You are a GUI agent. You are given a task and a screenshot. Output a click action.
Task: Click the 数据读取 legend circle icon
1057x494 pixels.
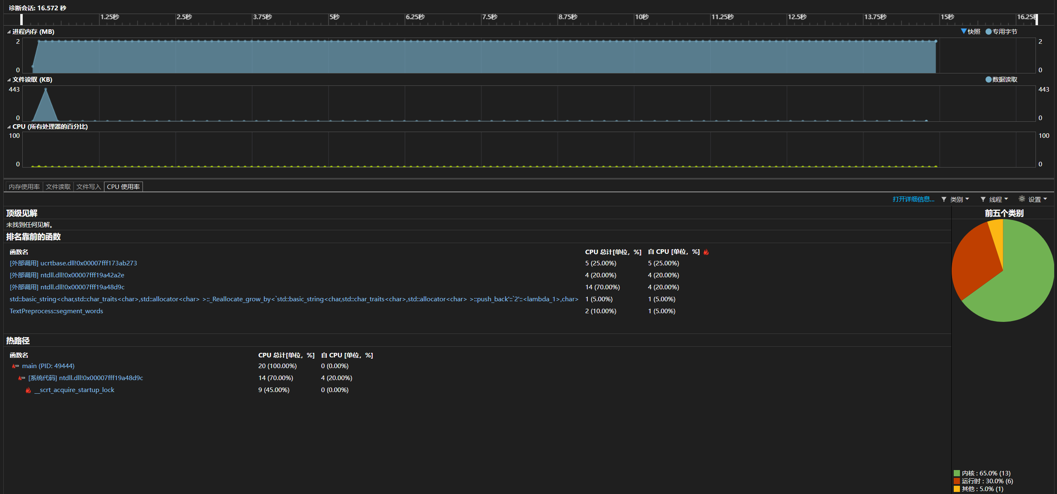tap(988, 79)
